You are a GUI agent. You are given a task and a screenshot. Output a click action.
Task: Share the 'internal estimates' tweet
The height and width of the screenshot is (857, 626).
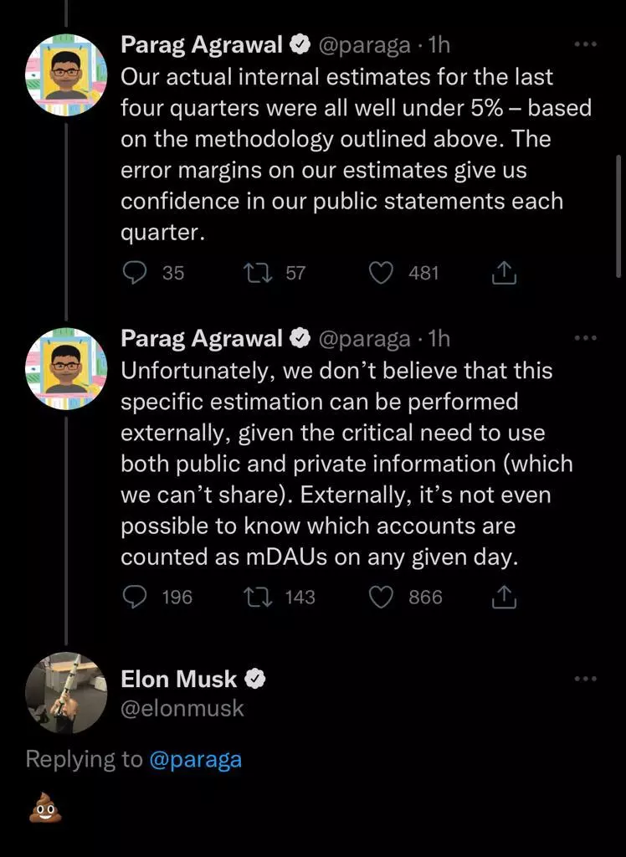click(504, 273)
